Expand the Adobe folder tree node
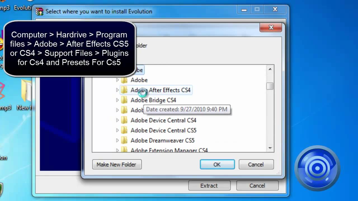The height and width of the screenshot is (201, 358). click(x=117, y=80)
